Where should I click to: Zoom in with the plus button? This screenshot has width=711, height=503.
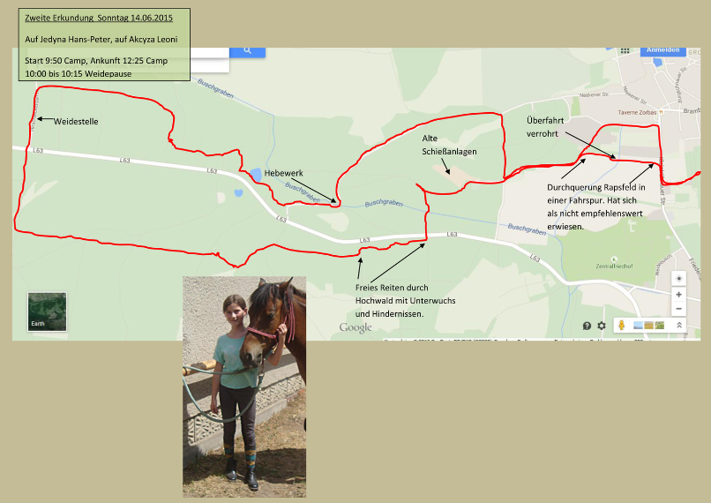click(x=678, y=294)
